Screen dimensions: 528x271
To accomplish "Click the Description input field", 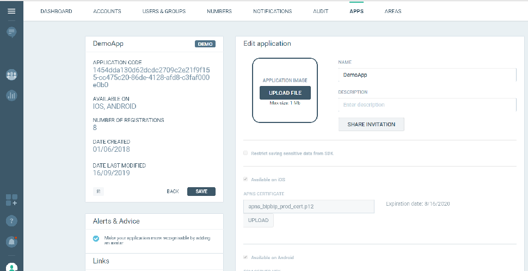I will [427, 105].
